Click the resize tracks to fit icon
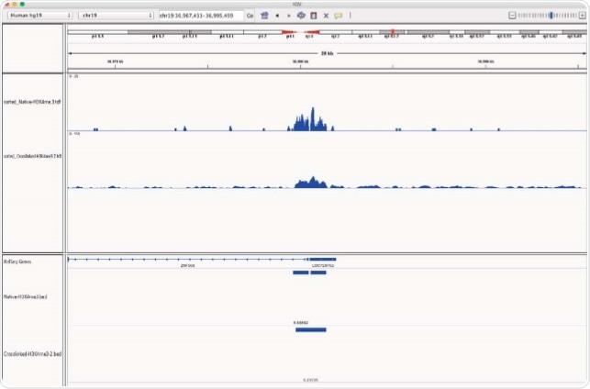 (x=326, y=16)
